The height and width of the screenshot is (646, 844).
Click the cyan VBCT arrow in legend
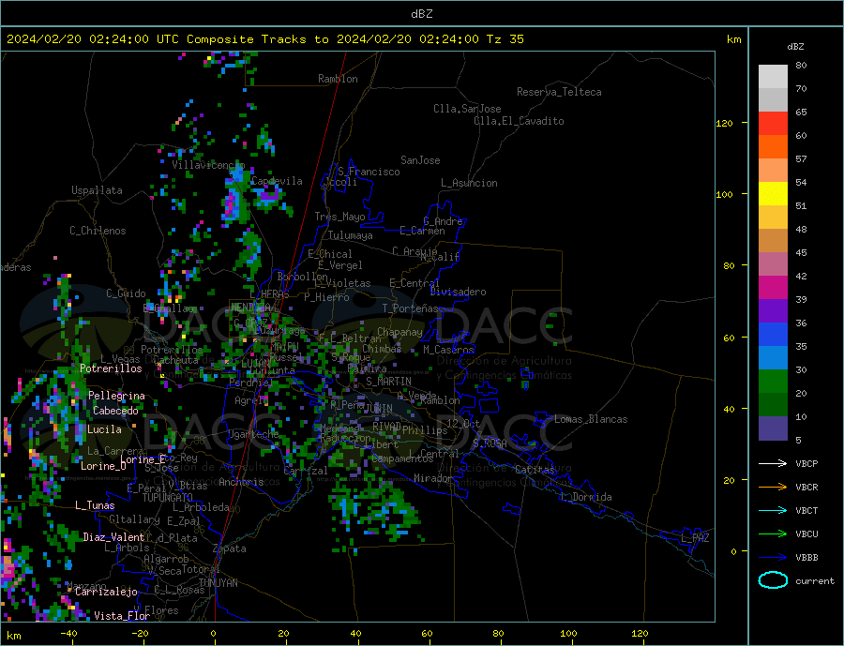(773, 510)
